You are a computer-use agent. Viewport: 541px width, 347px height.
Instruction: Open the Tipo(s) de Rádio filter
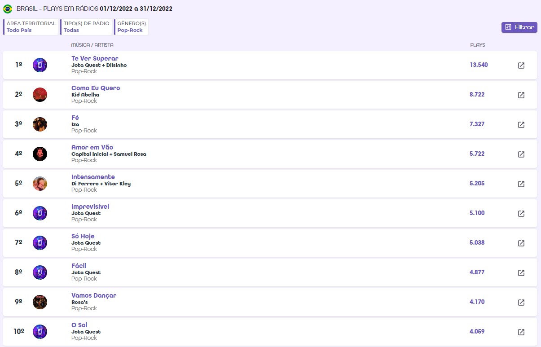click(86, 27)
